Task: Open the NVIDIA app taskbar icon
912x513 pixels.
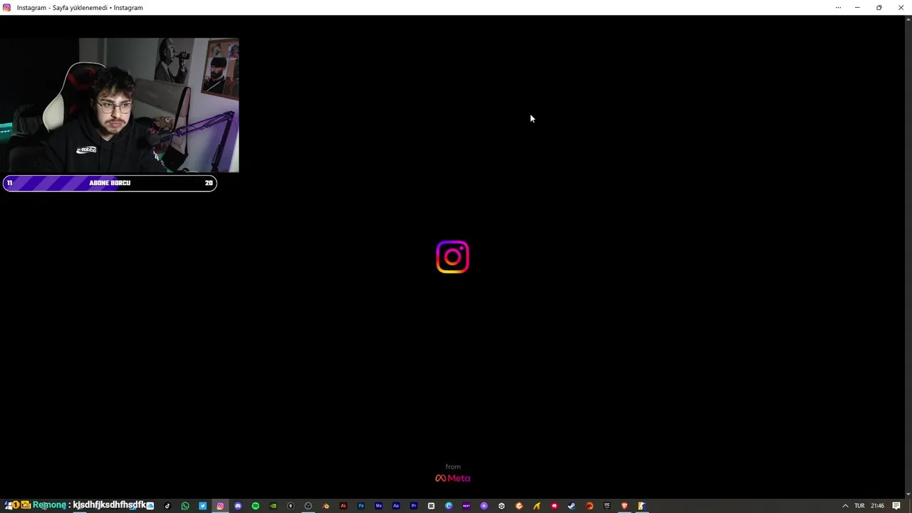Action: tap(273, 506)
